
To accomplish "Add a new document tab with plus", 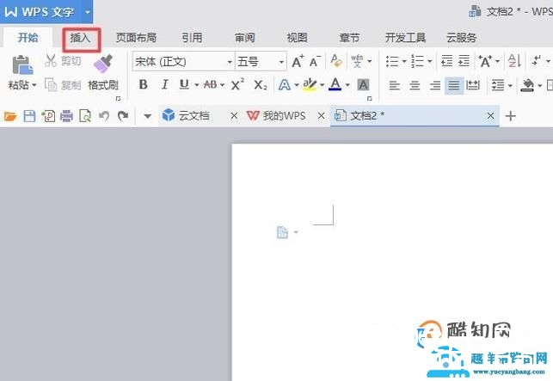I will point(511,116).
